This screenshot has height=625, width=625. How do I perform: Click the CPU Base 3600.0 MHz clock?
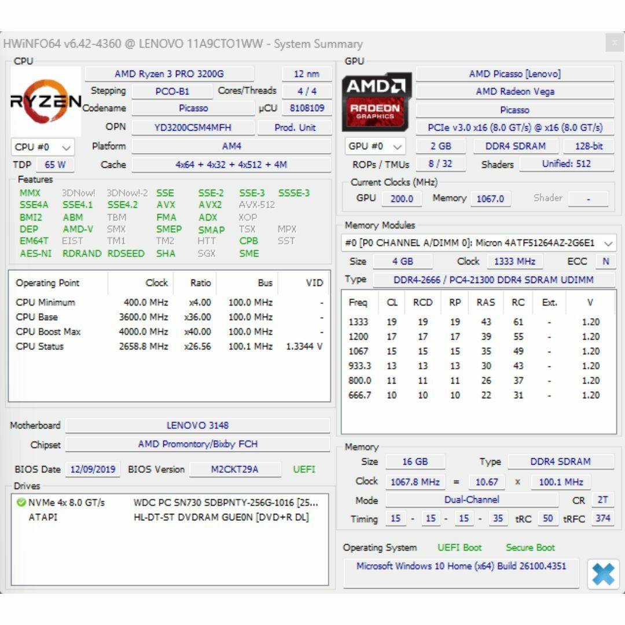click(x=144, y=317)
